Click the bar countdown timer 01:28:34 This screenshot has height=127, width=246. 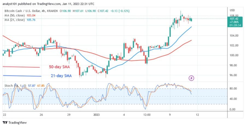coord(235,25)
